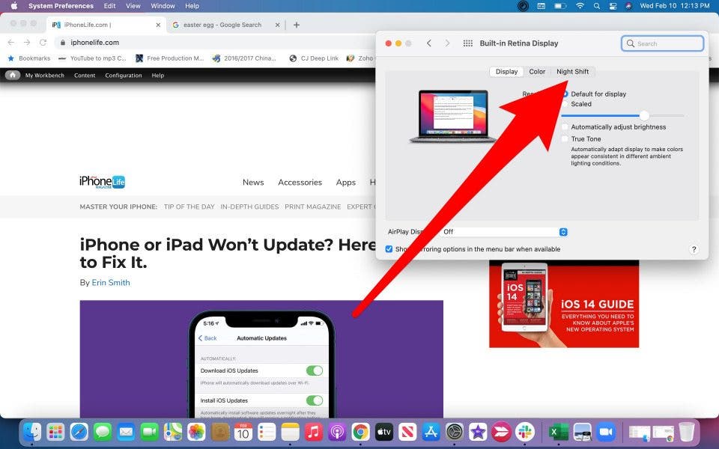Uncheck show mirroring options in menu bar
The height and width of the screenshot is (449, 719).
389,249
